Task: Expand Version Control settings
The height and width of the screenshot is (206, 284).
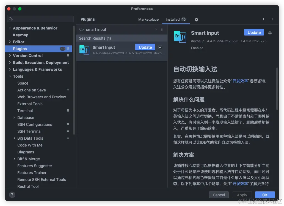Action: pyautogui.click(x=10, y=56)
